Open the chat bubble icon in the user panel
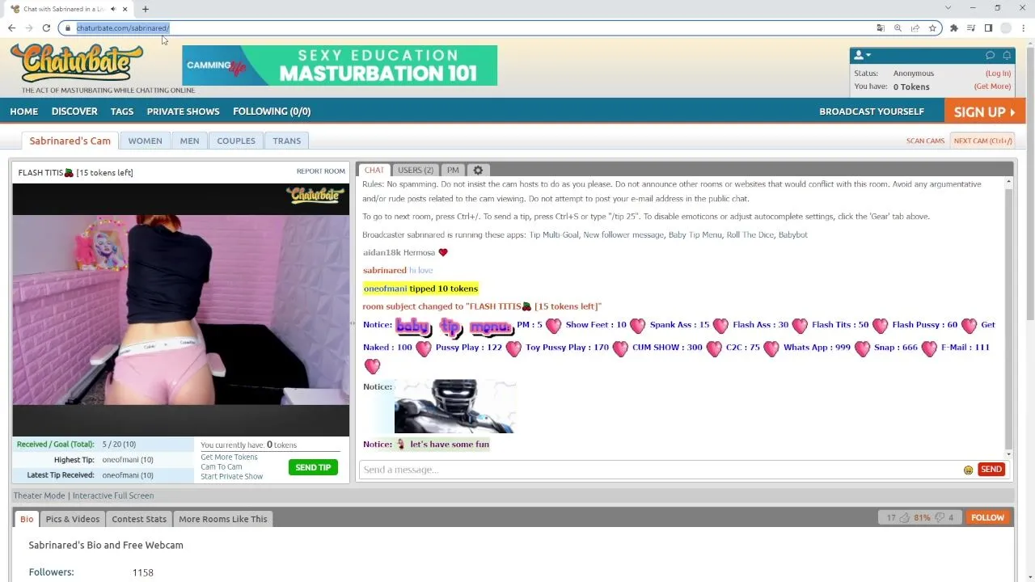 990,56
